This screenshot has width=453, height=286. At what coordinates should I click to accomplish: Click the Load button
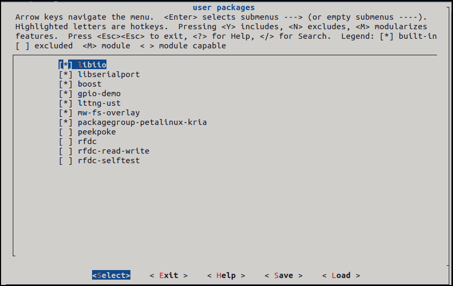coord(341,275)
